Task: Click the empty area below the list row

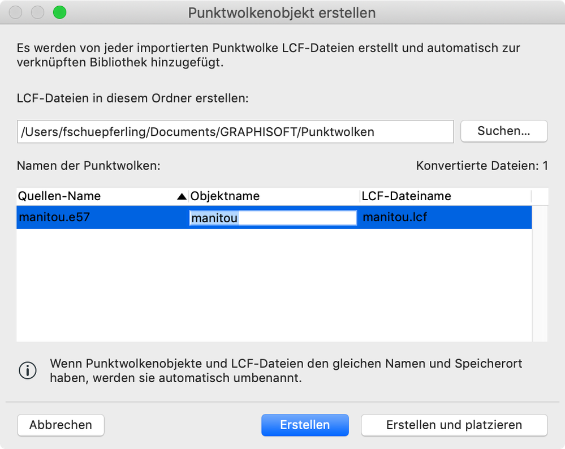Action: (274, 284)
